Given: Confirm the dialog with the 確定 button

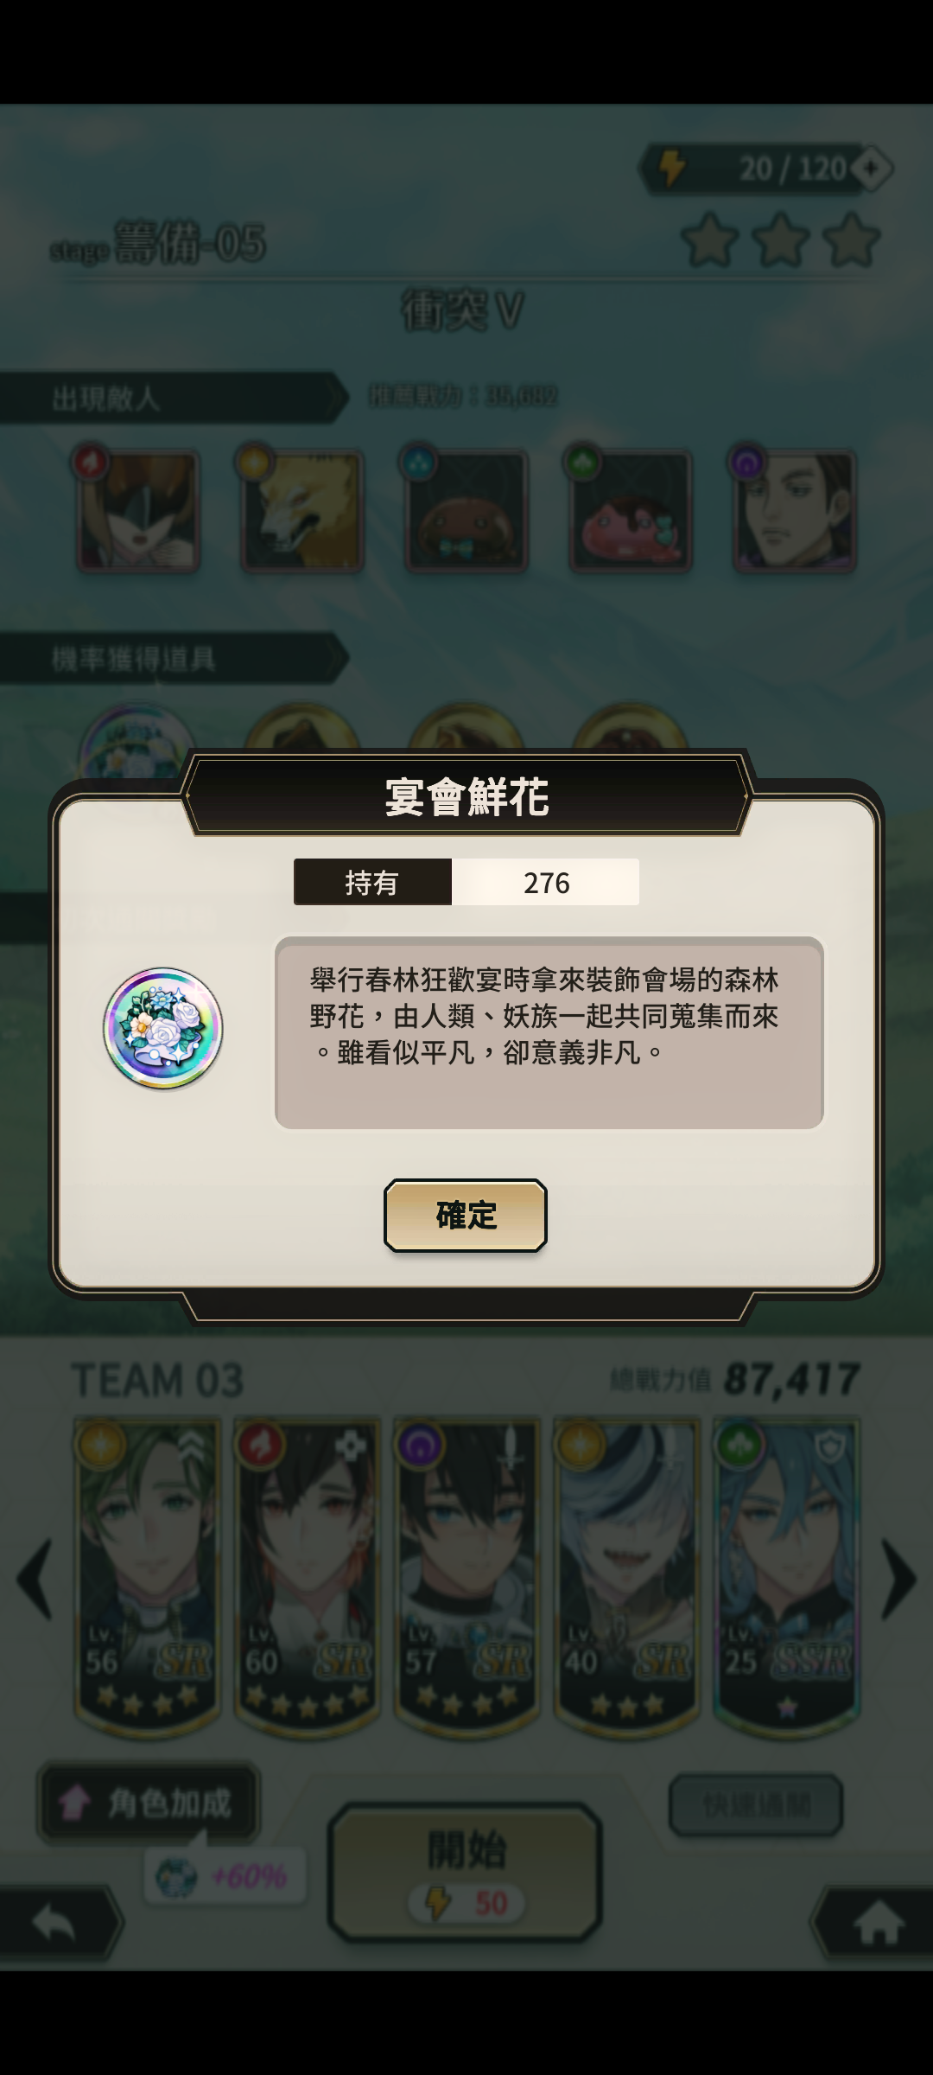Looking at the screenshot, I should pyautogui.click(x=466, y=1215).
